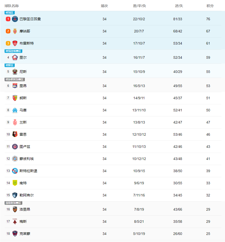The width and height of the screenshot is (225, 242).
Task: Click the 胜/平/负 column header
Action: [x=139, y=6]
